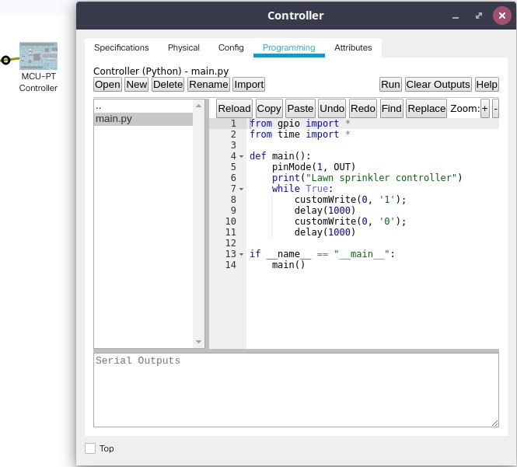
Task: Enable the Top checkbox
Action: pyautogui.click(x=90, y=448)
